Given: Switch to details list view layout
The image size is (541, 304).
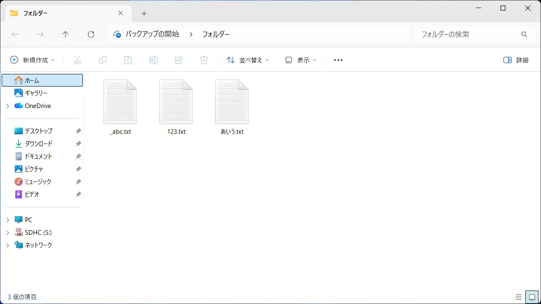Looking at the screenshot, I should tap(519, 297).
